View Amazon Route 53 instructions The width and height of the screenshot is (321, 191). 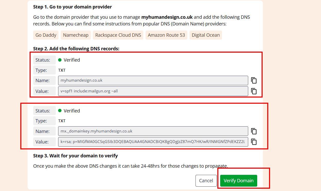[166, 35]
